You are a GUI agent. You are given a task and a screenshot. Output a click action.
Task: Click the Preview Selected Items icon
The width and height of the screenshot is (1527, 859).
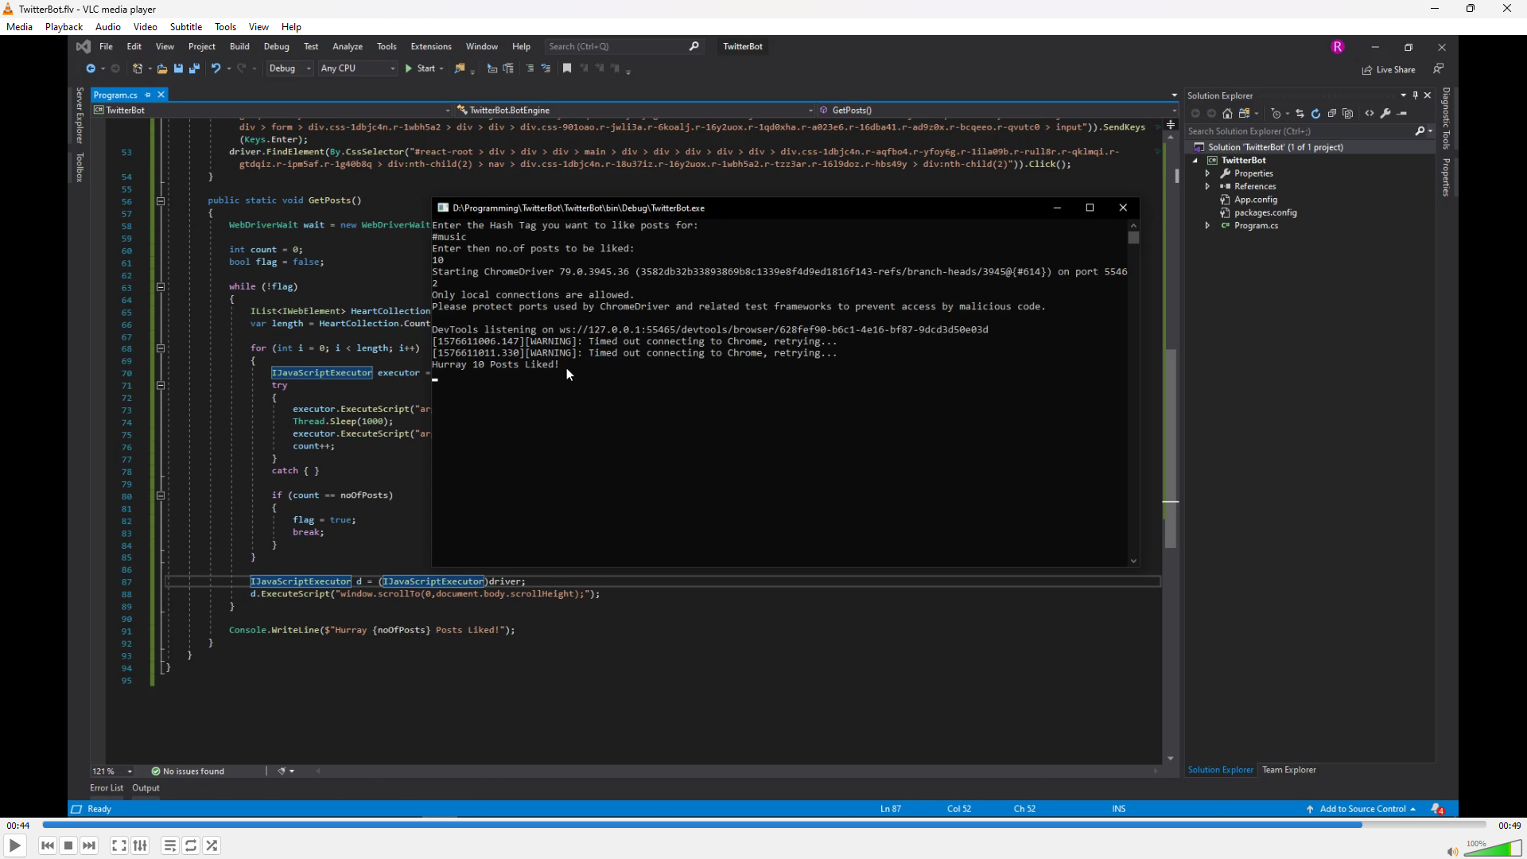[1402, 114]
